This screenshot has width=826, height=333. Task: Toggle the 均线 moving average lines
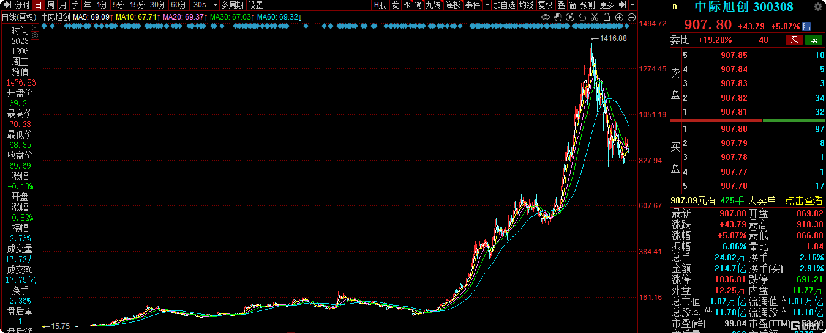[x=527, y=5]
